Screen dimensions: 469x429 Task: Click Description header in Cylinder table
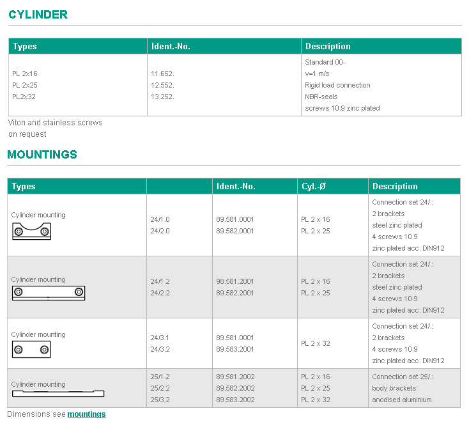coord(328,47)
